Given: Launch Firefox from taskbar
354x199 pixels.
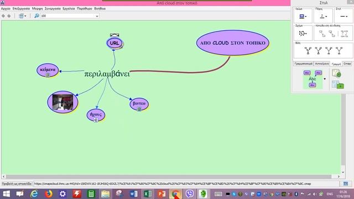Looking at the screenshot, I should [x=48, y=194].
